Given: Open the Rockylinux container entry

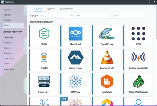Looking at the screenshot, I should [8, 53].
